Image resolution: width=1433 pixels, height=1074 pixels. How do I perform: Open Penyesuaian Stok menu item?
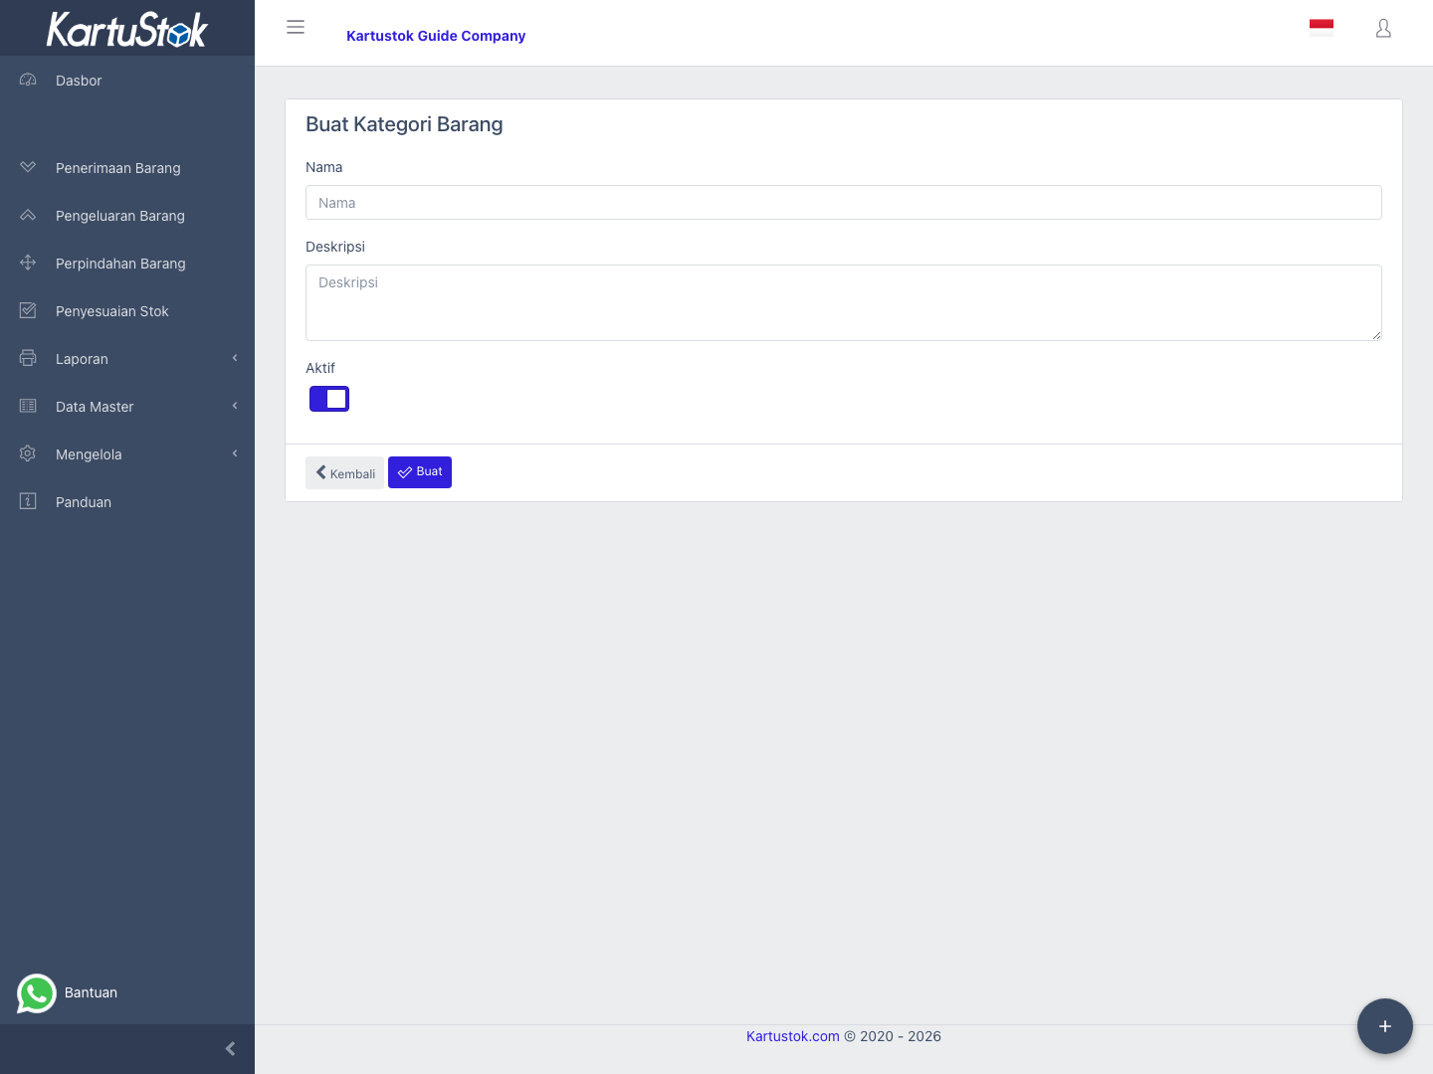coord(127,311)
